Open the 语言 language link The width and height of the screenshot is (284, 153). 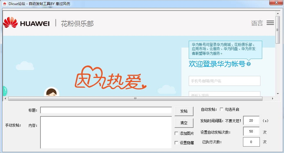(x=257, y=23)
